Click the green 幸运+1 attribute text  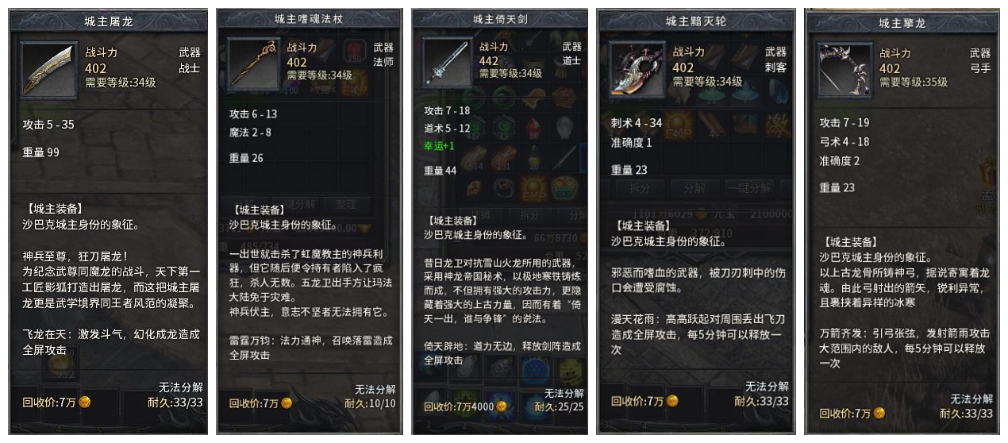pos(440,145)
